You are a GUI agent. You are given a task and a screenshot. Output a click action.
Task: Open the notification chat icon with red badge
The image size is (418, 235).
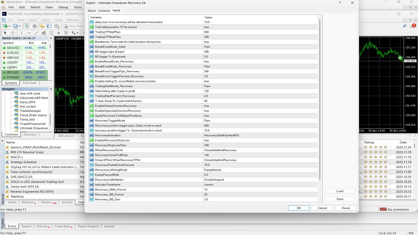click(x=413, y=26)
